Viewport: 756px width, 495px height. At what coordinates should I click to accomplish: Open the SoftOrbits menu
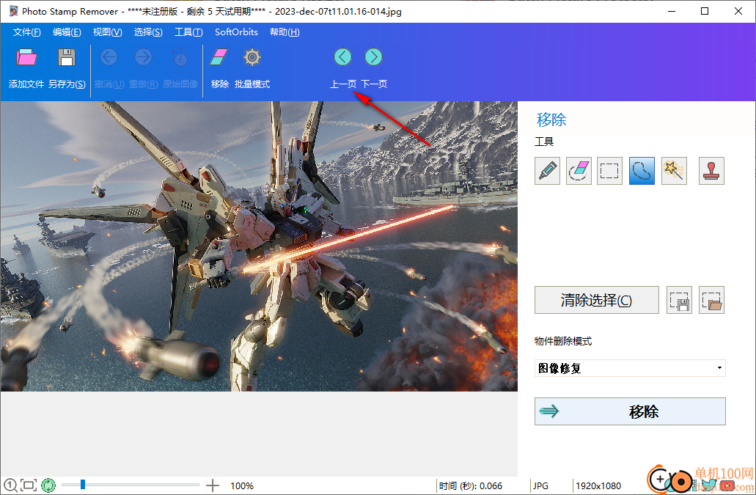click(x=236, y=32)
